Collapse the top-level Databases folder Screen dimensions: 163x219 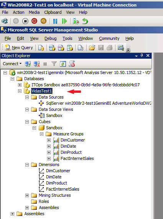coord(12,79)
